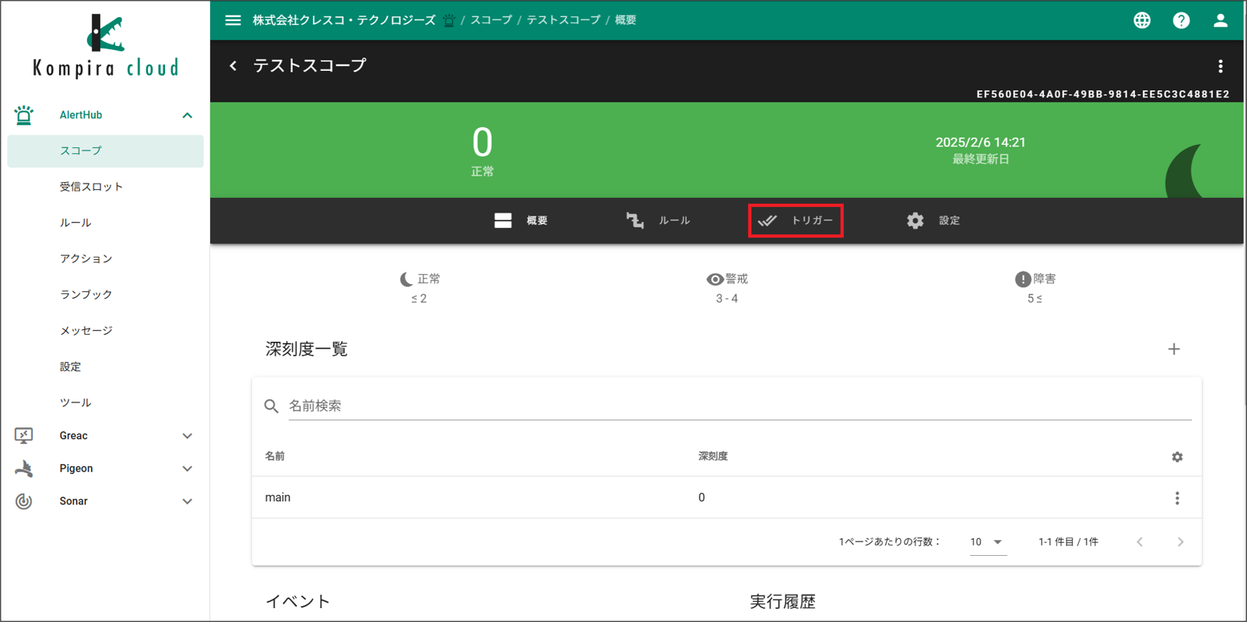Click the 名前 column header
This screenshot has height=622, width=1247.
[275, 456]
